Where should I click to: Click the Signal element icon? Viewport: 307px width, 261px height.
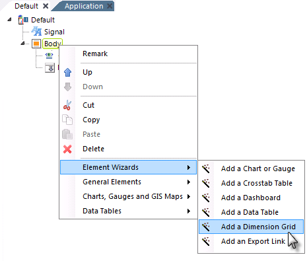coord(36,31)
